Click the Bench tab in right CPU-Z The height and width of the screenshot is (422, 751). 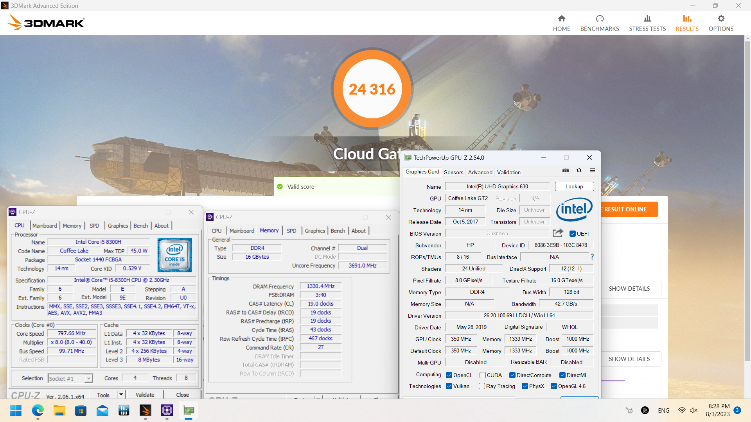[338, 231]
